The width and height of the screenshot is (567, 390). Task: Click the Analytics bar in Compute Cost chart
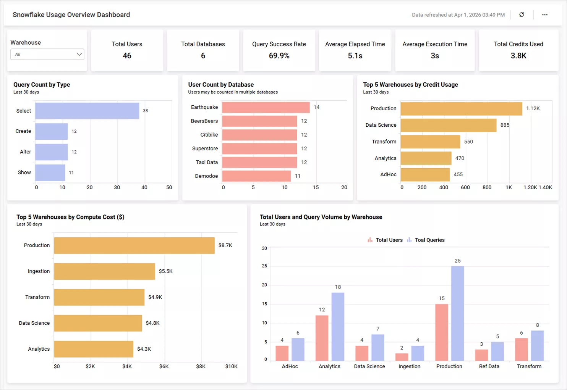click(x=94, y=349)
